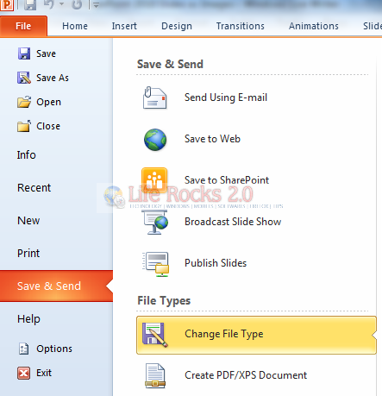Choose Save to SharePoint text
Screen dimensions: 382x396
(x=227, y=180)
